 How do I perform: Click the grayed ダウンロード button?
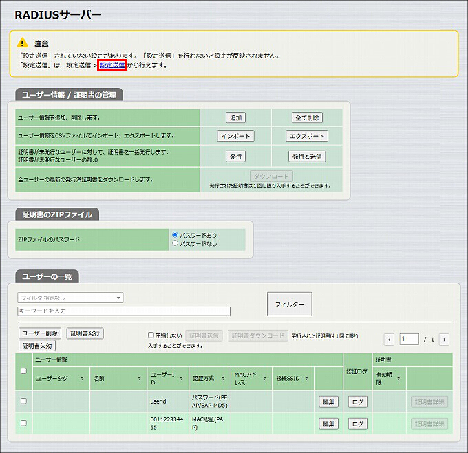271,176
